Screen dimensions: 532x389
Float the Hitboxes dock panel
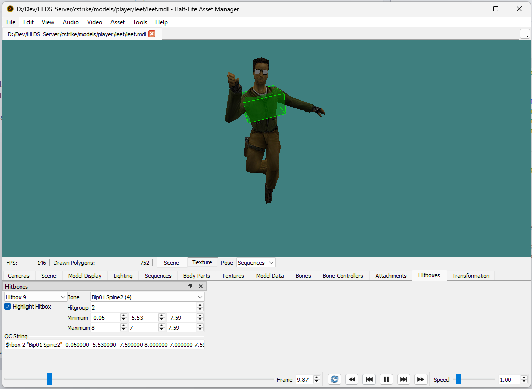coord(190,287)
